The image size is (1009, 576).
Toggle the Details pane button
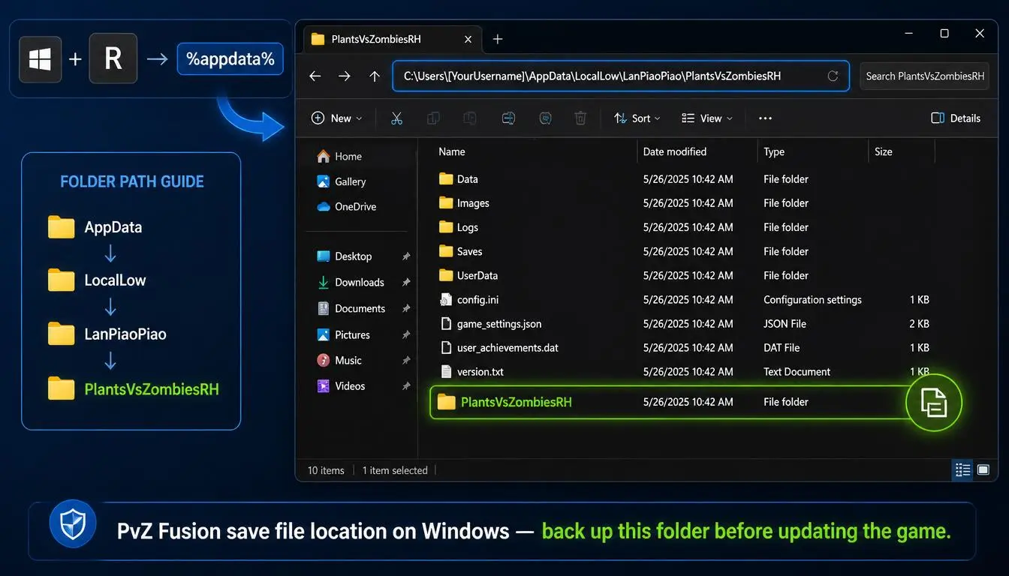point(956,118)
